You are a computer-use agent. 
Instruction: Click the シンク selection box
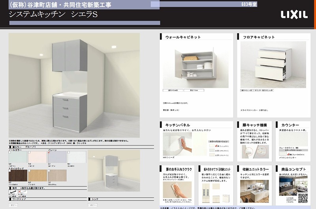92,205
